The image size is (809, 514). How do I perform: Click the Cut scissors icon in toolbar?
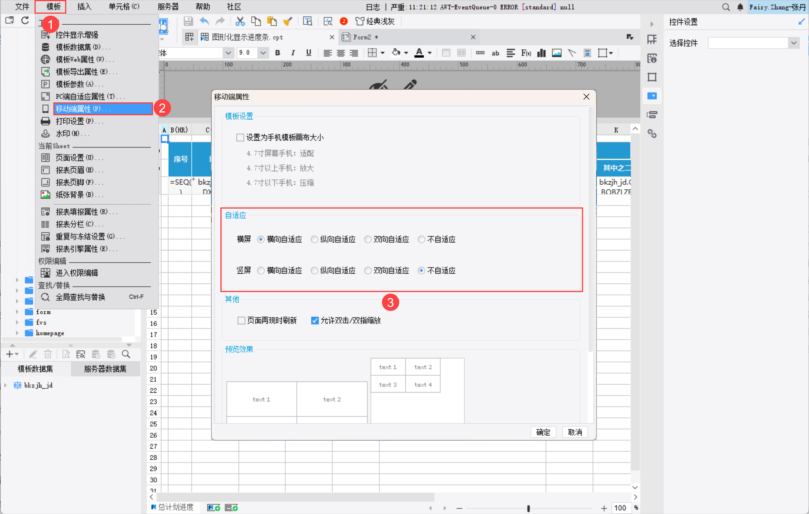(x=240, y=21)
